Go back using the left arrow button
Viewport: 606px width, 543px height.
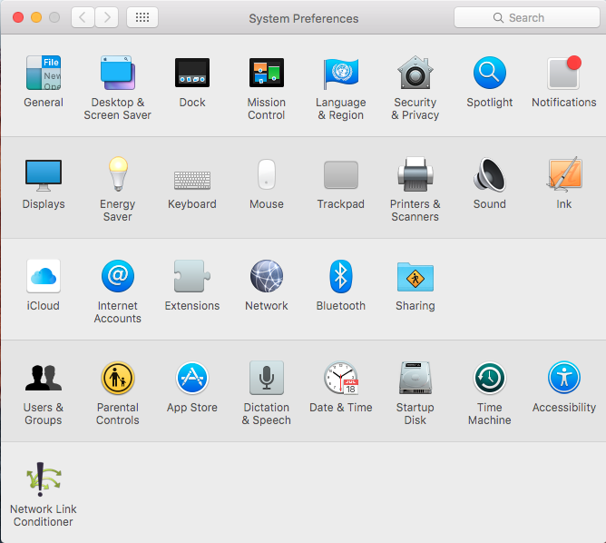83,17
